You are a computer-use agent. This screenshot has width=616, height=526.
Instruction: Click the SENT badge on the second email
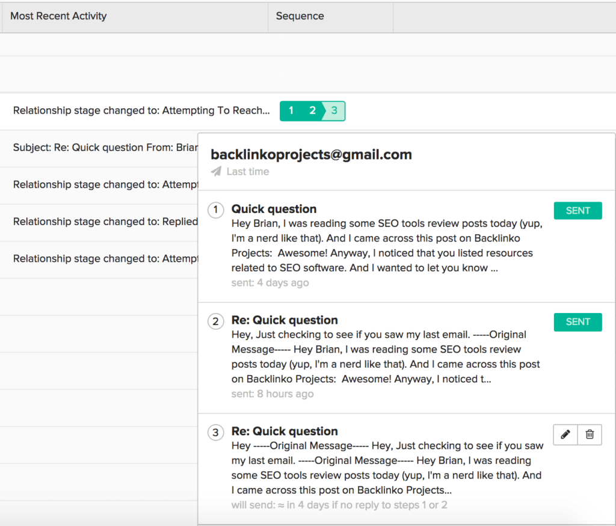coord(577,322)
